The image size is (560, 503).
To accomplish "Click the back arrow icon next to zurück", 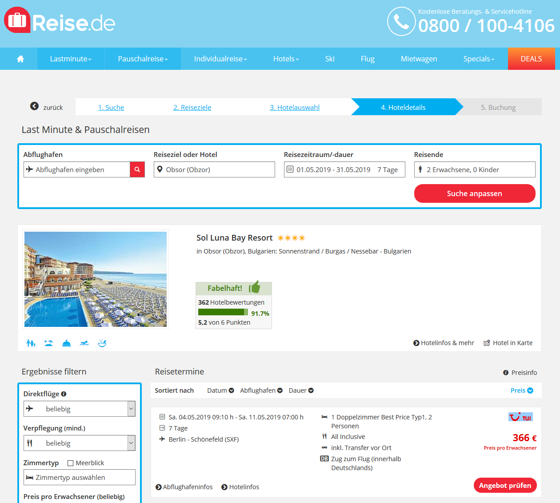I will (34, 106).
